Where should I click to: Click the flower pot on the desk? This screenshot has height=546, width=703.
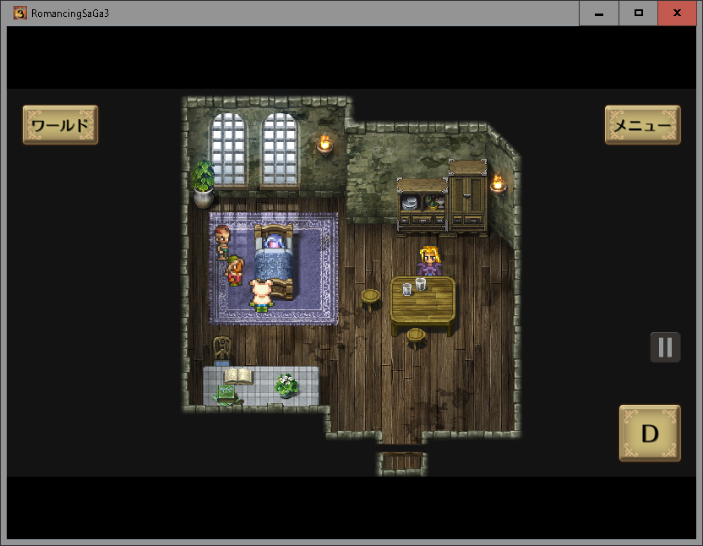tap(286, 385)
